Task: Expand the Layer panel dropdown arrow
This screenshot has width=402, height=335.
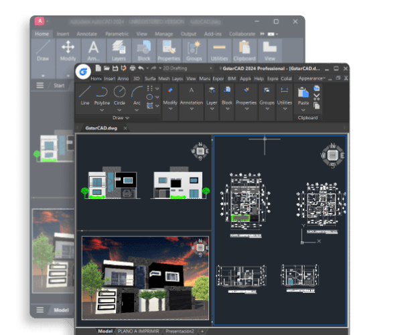Action: pos(212,109)
